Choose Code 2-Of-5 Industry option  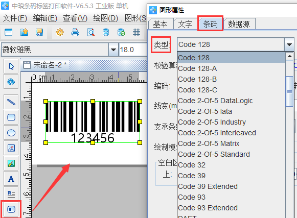pyautogui.click(x=232, y=122)
